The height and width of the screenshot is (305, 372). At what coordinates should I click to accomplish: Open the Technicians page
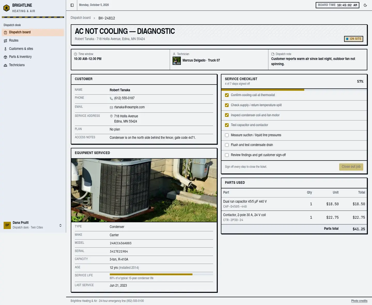[33, 65]
